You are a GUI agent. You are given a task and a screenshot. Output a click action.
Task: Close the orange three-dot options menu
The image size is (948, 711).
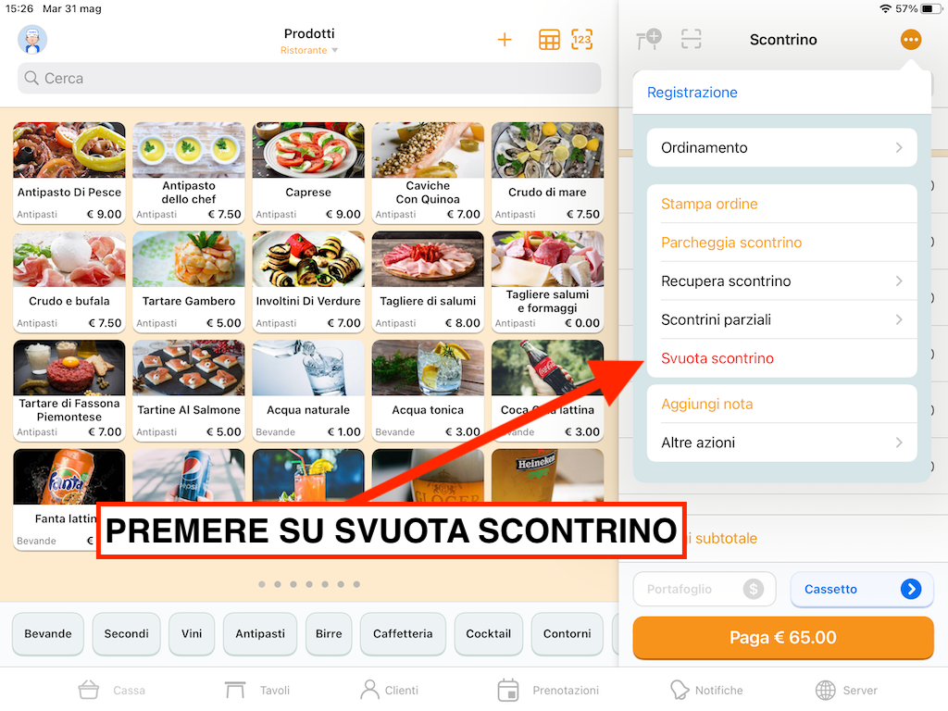pos(911,40)
